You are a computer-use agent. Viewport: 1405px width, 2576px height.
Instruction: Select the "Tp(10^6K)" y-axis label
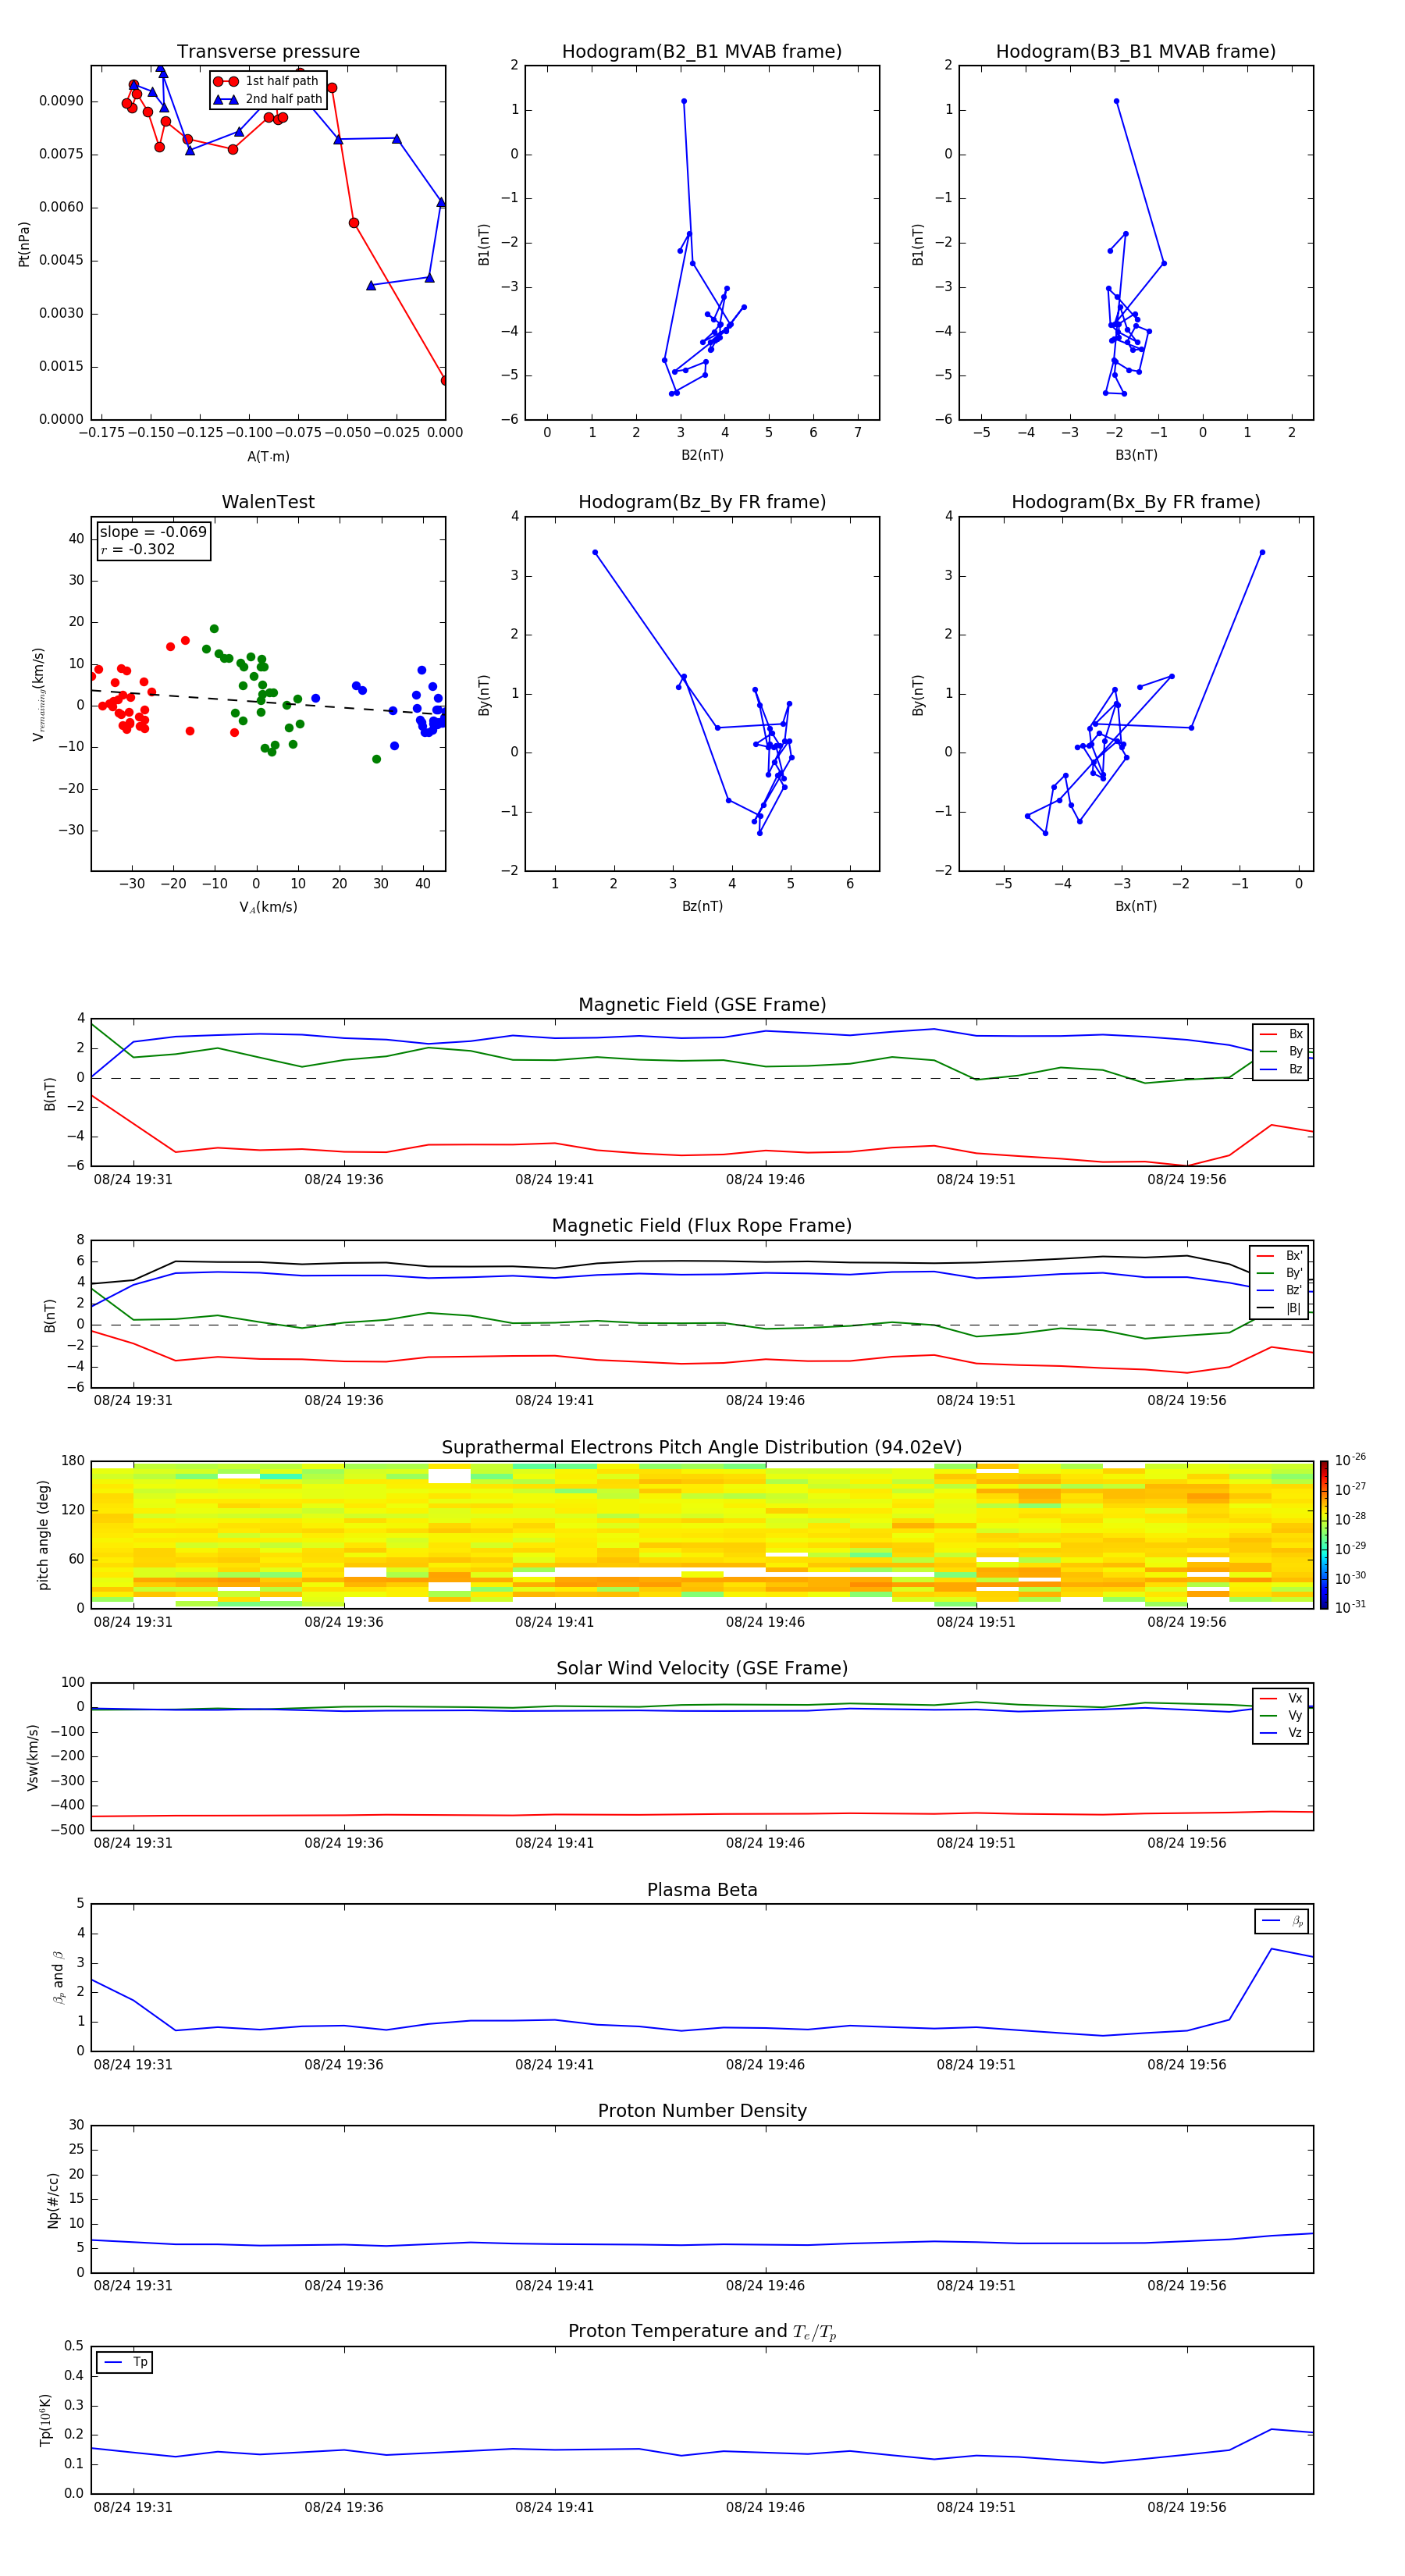[x=45, y=2420]
